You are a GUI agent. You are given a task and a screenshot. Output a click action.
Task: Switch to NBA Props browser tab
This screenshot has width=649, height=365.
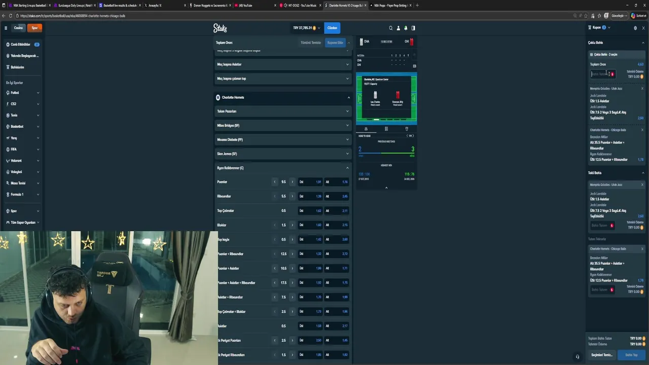390,5
